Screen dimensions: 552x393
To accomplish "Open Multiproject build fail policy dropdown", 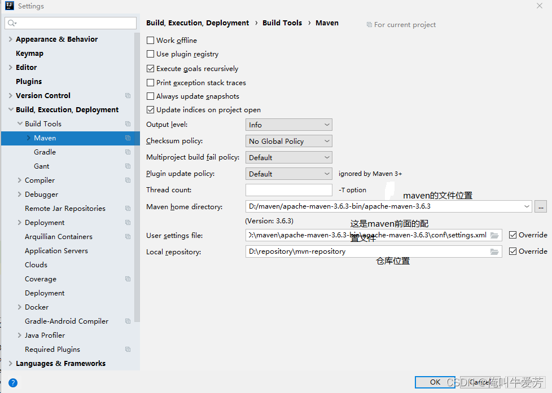I will tap(288, 157).
